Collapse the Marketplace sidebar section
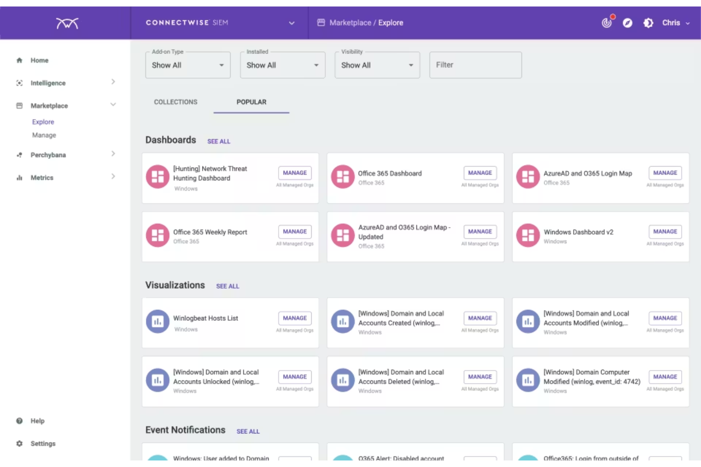The height and width of the screenshot is (467, 701). click(113, 105)
